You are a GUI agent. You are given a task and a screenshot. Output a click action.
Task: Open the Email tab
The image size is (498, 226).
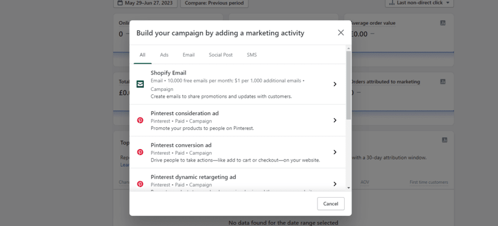[188, 55]
